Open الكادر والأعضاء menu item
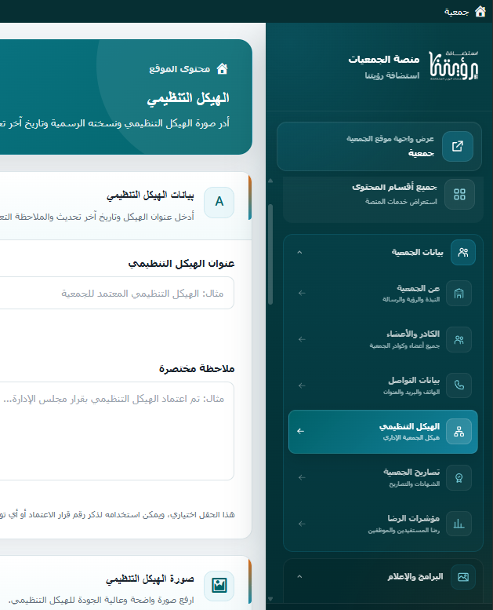Screen dimensions: 493x610 383,340
